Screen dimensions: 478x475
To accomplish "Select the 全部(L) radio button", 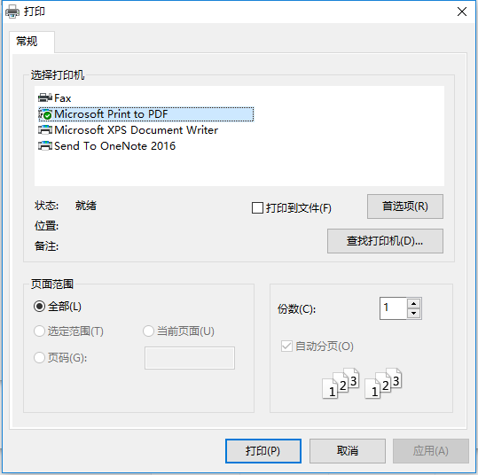I will point(39,307).
